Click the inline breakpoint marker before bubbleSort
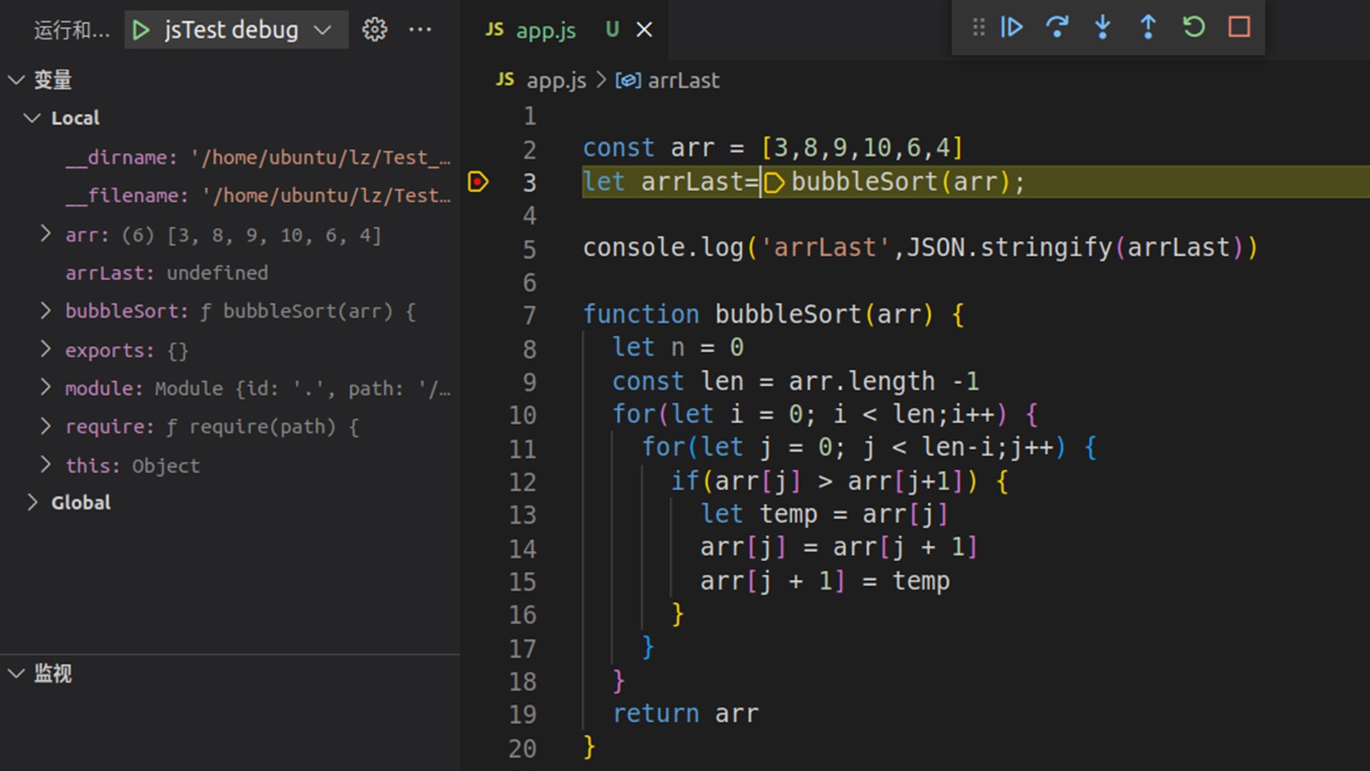The height and width of the screenshot is (771, 1370). (x=773, y=182)
